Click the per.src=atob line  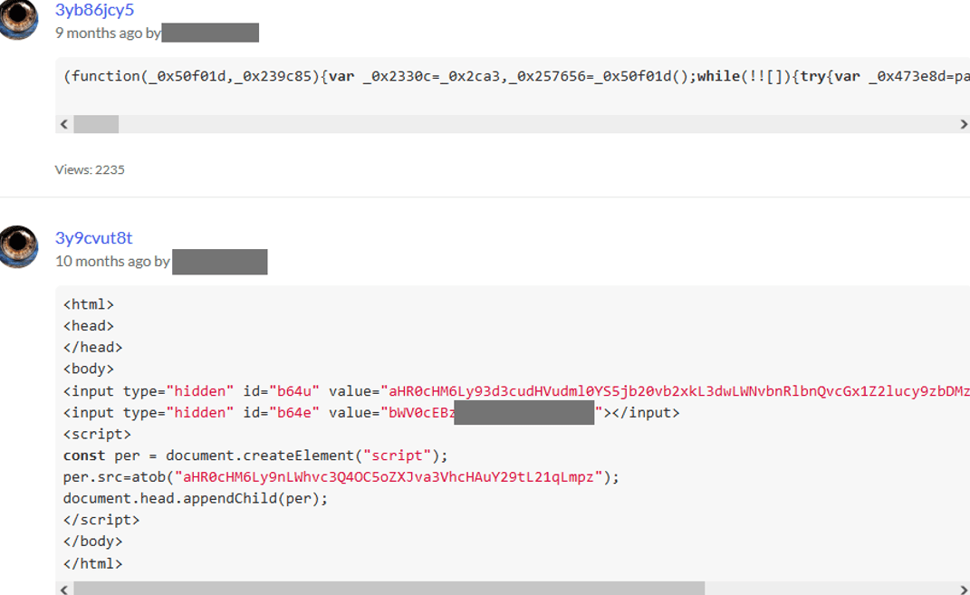[x=341, y=477]
